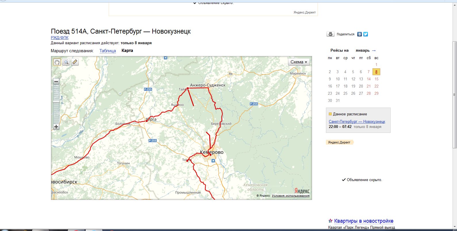Click the printer icon to print schedule

331,34
